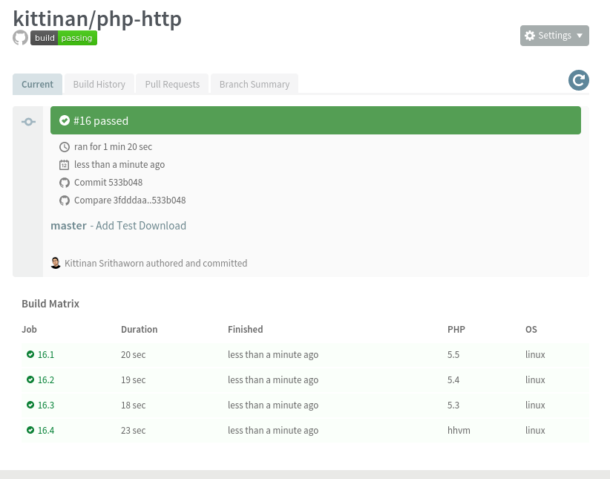Screen dimensions: 610x479
Task: Open job 16.4 link
Action: click(46, 430)
